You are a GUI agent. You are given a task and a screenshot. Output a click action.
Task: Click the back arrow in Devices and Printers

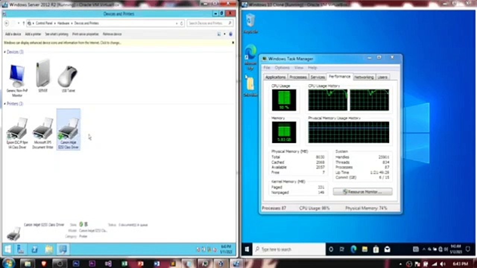click(7, 23)
